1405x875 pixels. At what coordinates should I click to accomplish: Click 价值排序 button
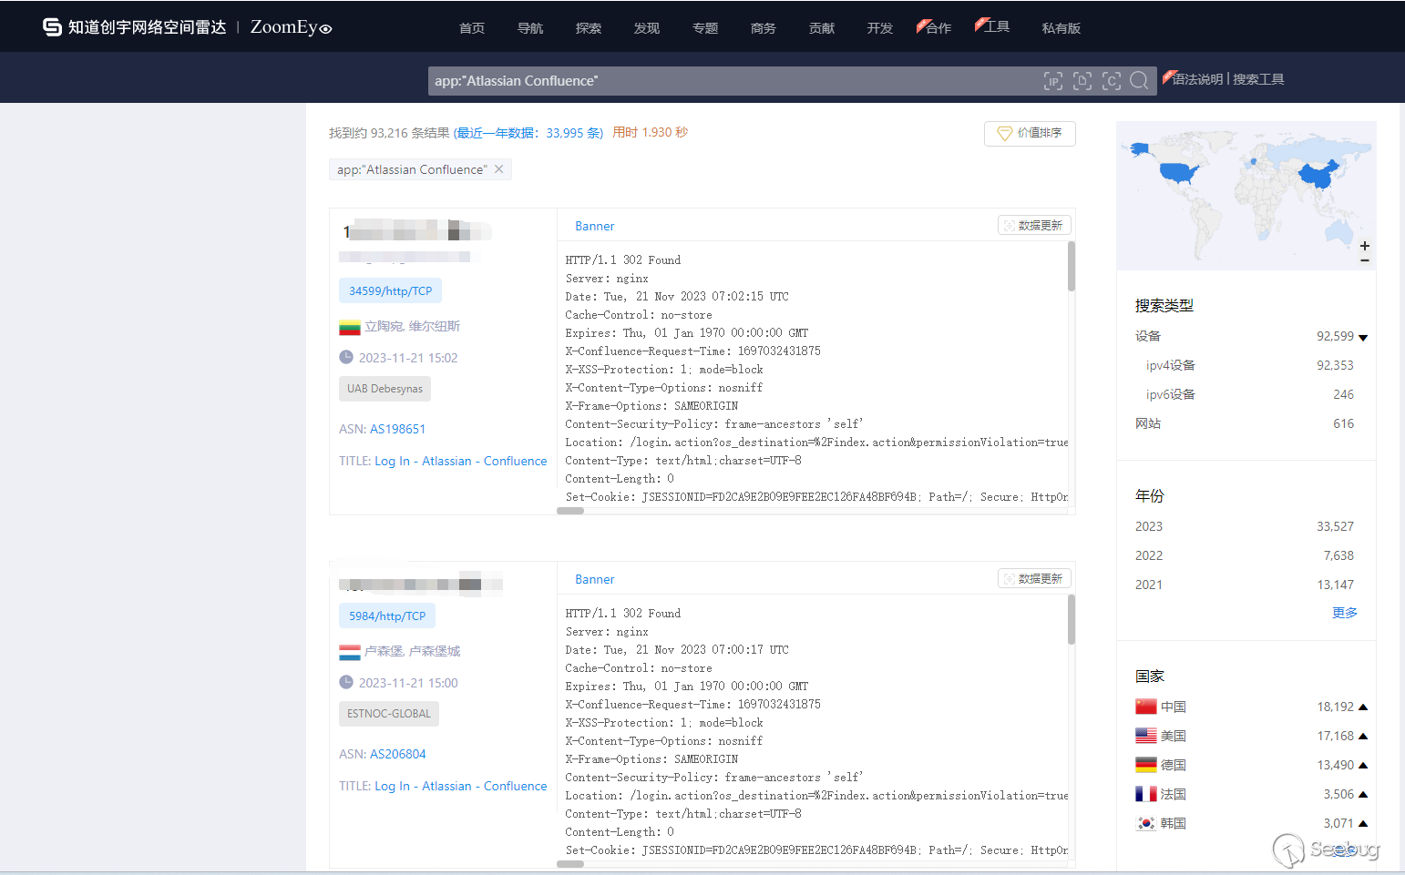click(1030, 133)
